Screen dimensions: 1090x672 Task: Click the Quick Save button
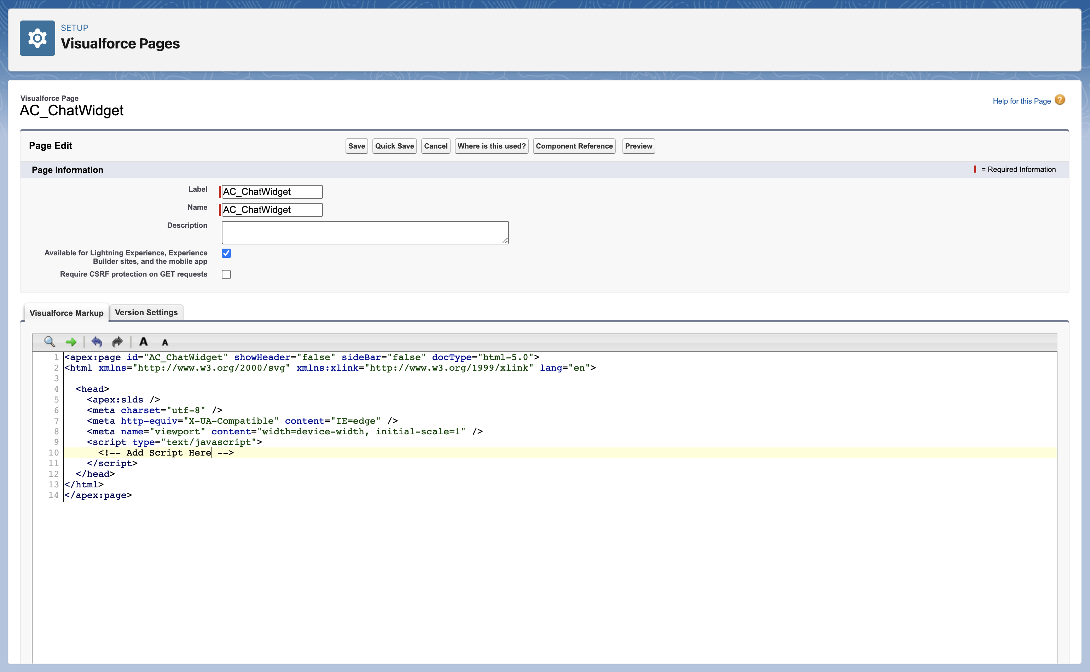click(394, 146)
